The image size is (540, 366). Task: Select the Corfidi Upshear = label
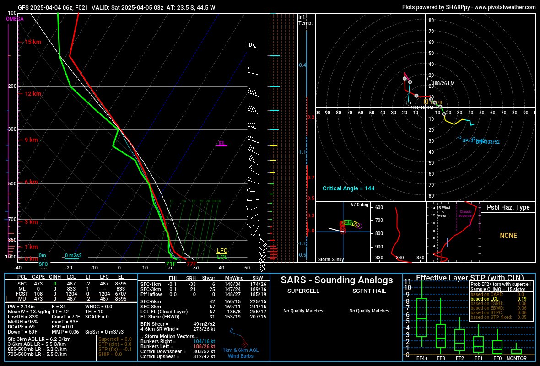pos(160,356)
